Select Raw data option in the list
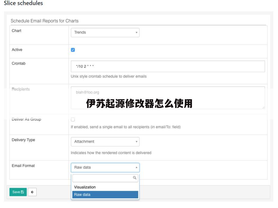This screenshot has width=278, height=208. 105,195
